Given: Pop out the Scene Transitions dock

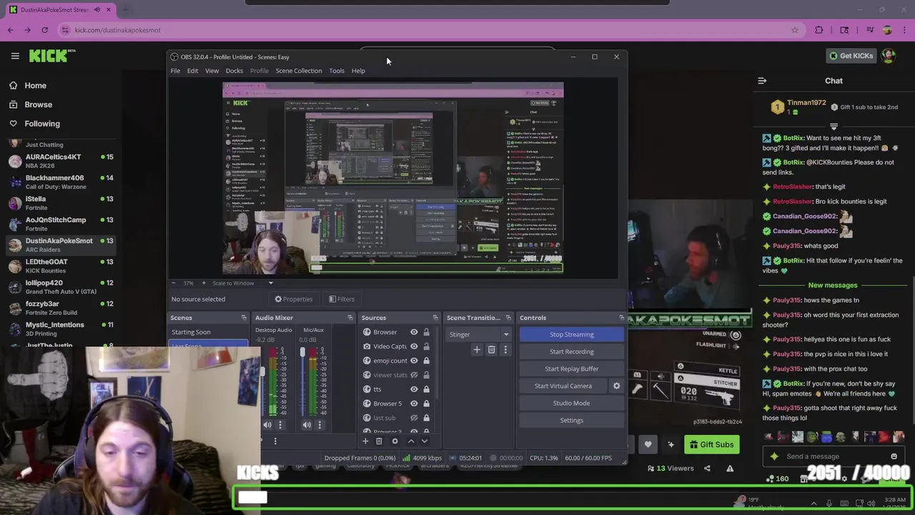Looking at the screenshot, I should pyautogui.click(x=508, y=318).
